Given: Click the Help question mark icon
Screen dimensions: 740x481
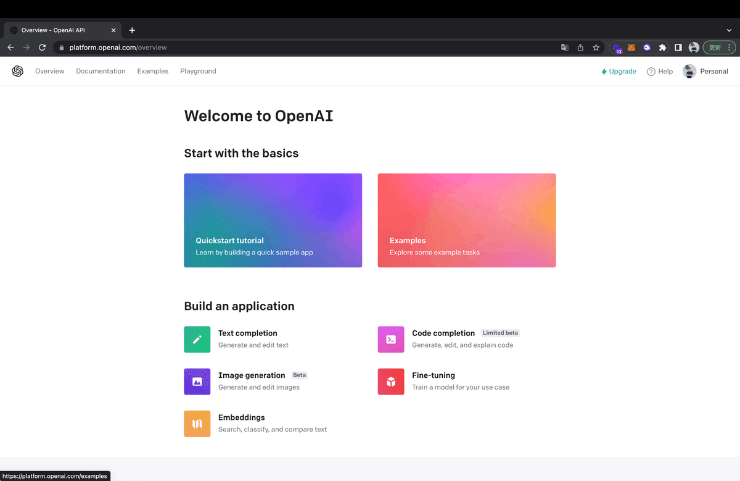Looking at the screenshot, I should (x=651, y=72).
